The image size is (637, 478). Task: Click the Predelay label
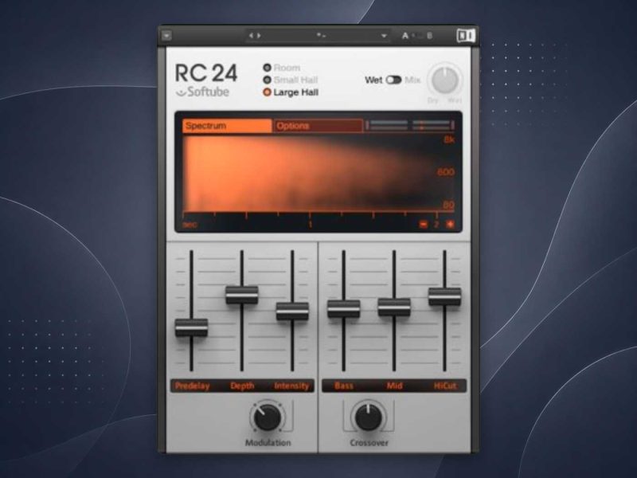click(x=192, y=386)
